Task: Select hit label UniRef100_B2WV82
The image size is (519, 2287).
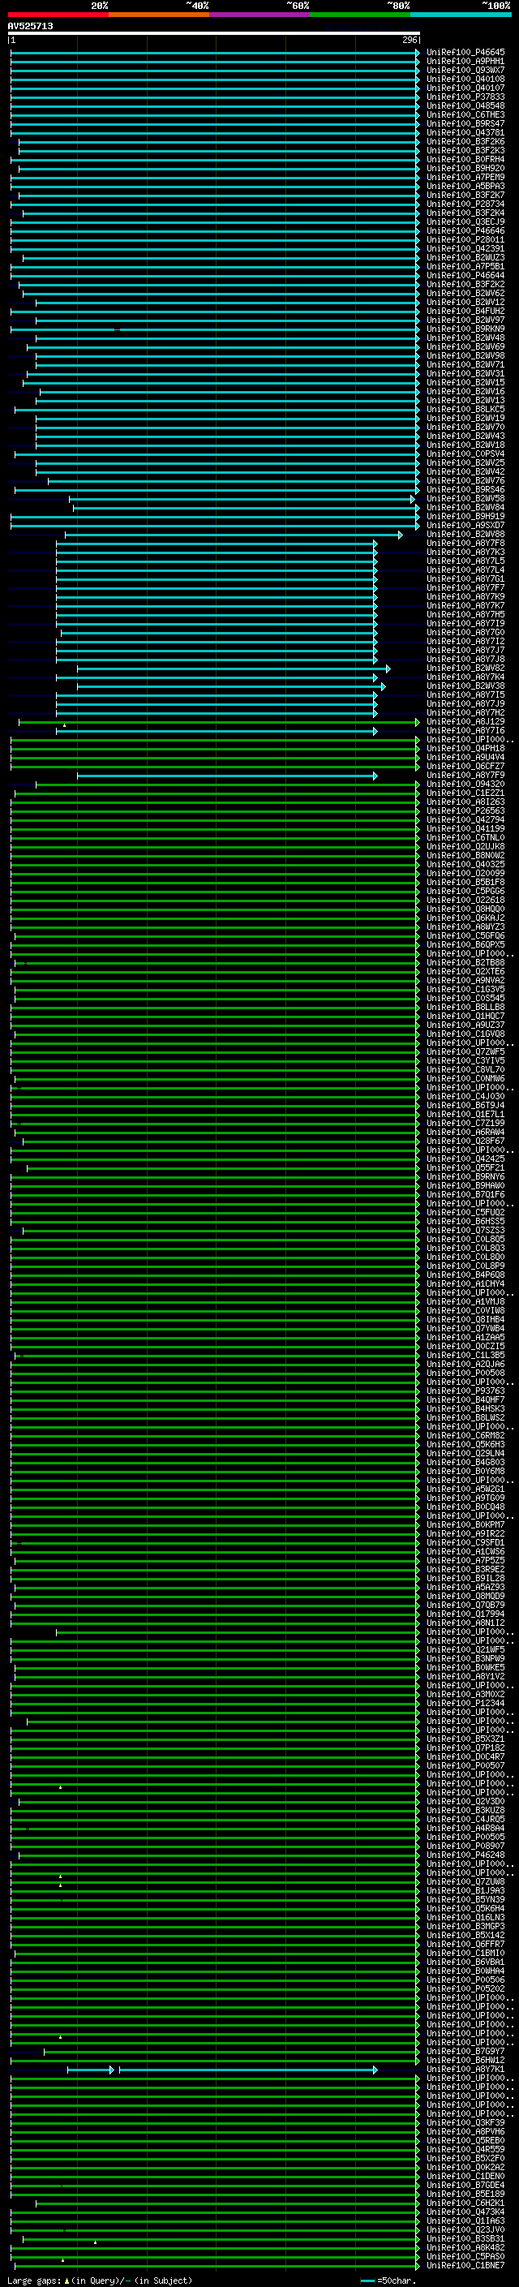Action: 465,668
